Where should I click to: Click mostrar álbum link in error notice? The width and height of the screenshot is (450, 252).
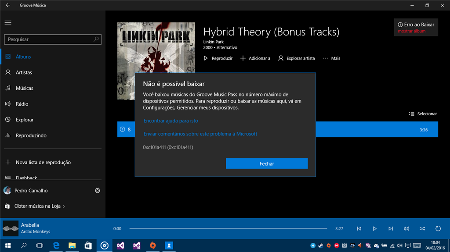click(x=411, y=31)
